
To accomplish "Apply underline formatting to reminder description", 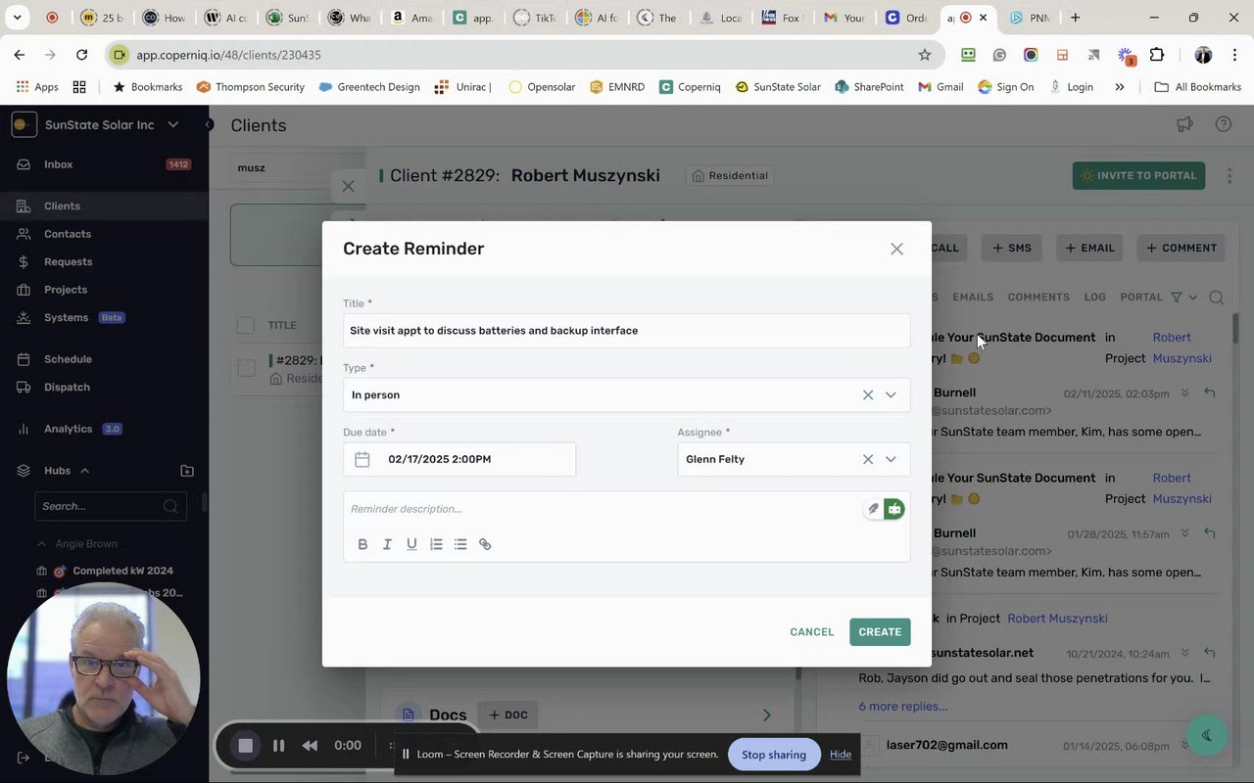I will [411, 544].
